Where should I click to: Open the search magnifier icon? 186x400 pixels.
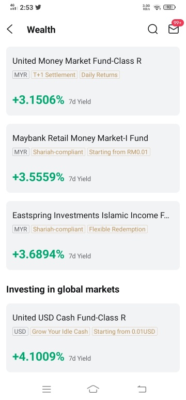pyautogui.click(x=152, y=30)
